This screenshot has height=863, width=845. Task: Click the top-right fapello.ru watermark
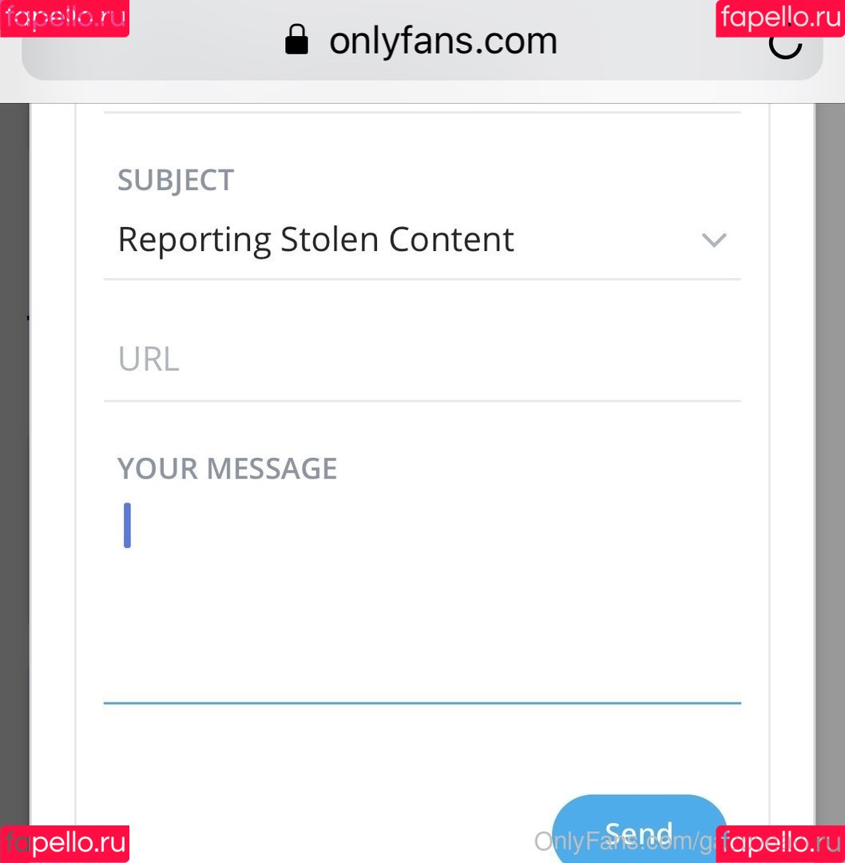(x=780, y=18)
